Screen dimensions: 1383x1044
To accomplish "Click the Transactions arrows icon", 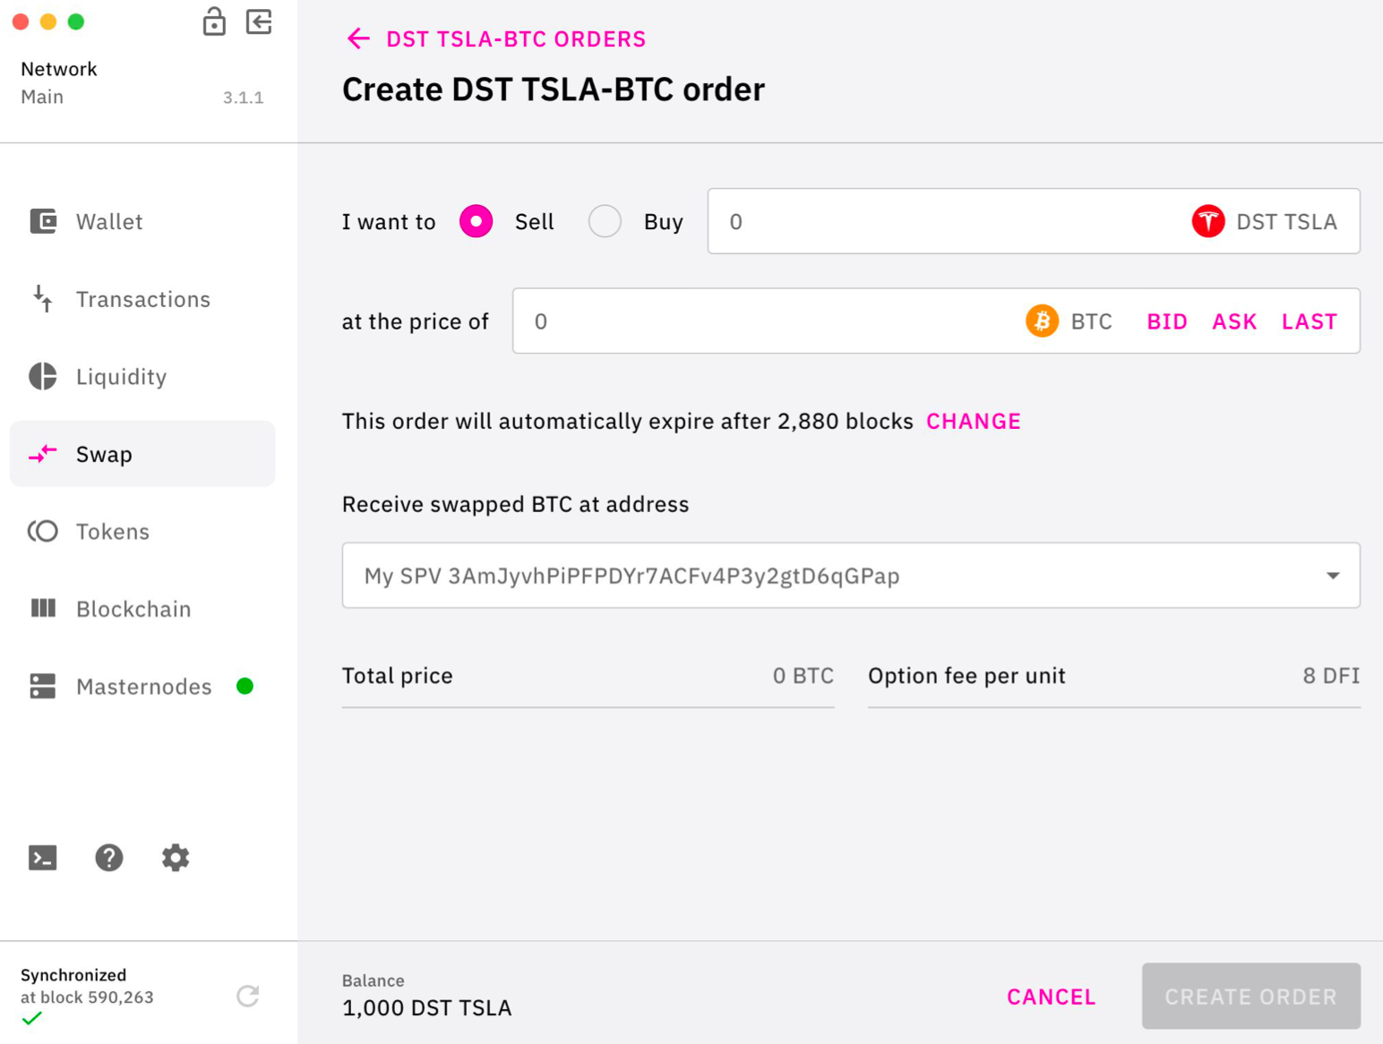I will (43, 299).
